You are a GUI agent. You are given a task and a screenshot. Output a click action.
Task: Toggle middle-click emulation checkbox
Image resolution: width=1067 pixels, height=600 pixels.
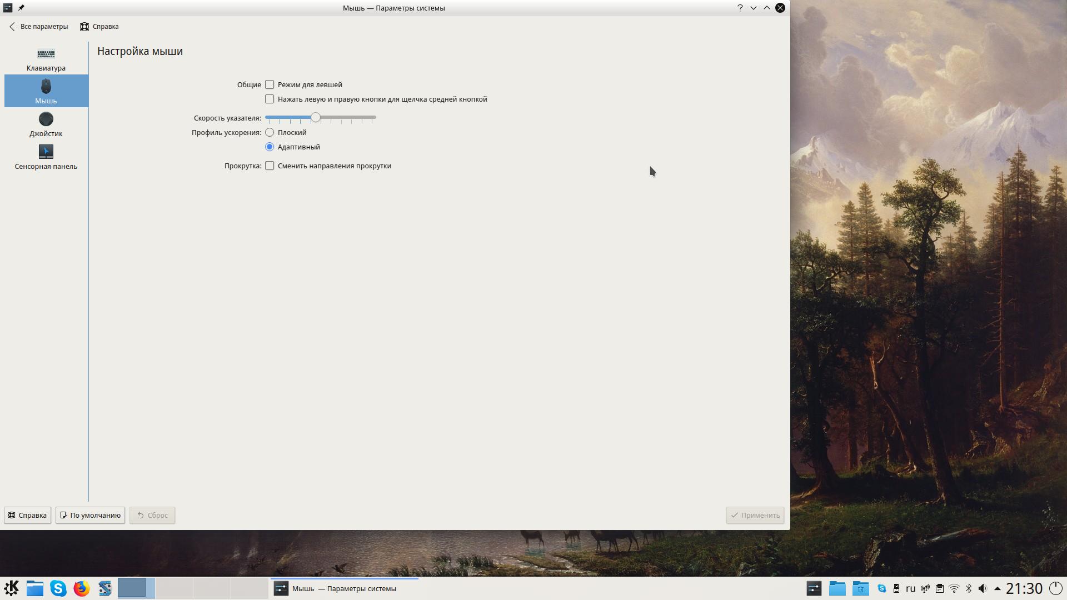270,99
